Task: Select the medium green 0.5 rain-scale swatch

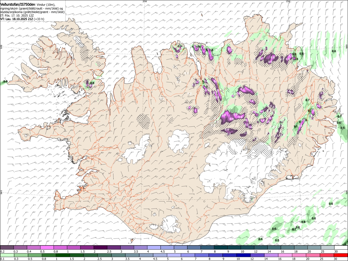Action: click(x=35, y=255)
